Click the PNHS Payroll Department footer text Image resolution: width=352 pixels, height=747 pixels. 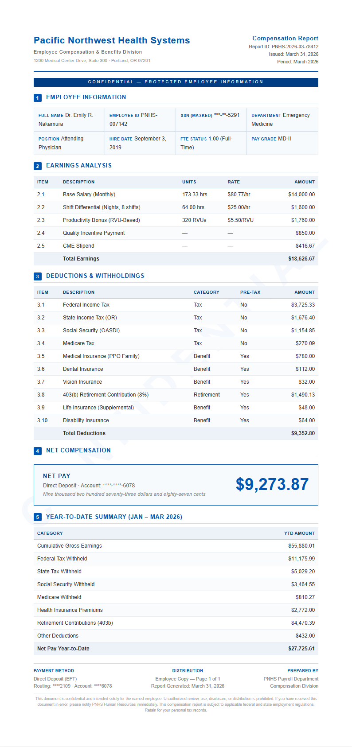291,679
